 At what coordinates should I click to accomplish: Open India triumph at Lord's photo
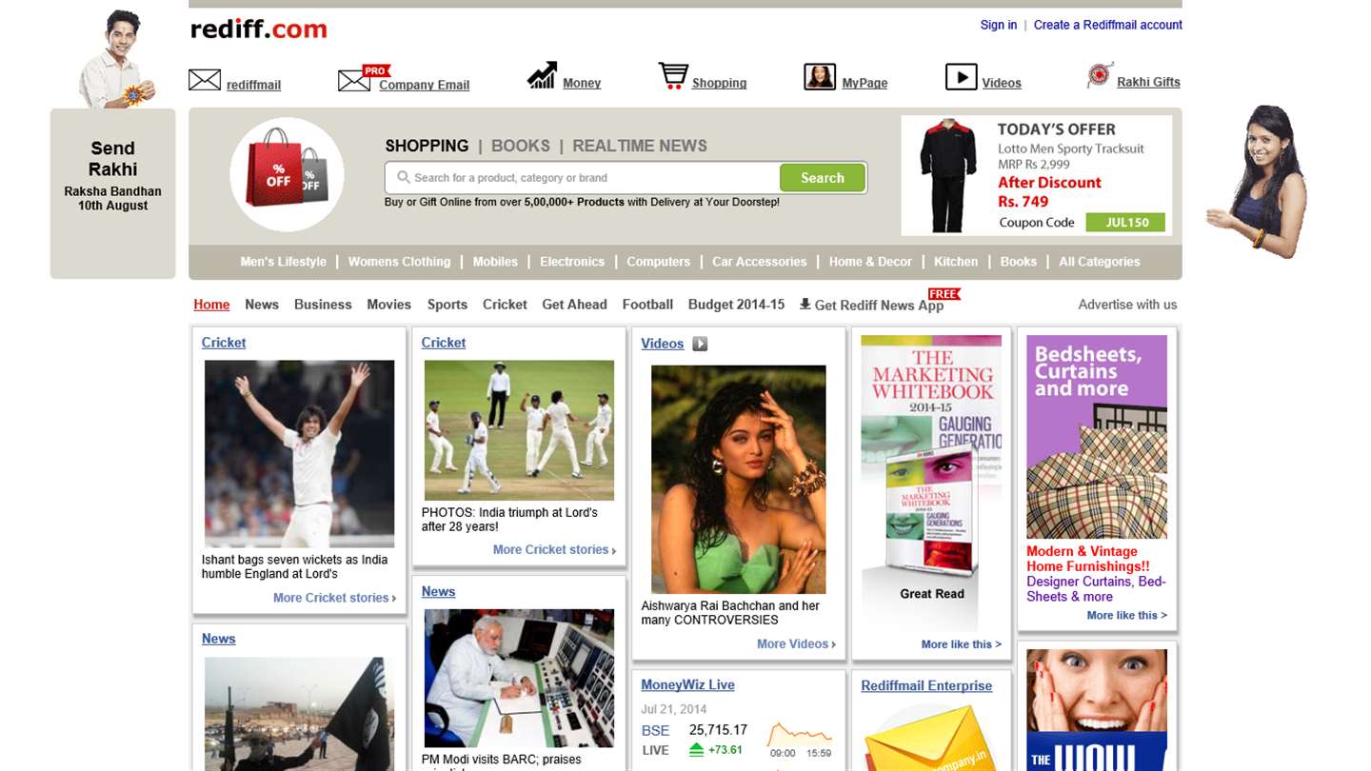point(519,430)
